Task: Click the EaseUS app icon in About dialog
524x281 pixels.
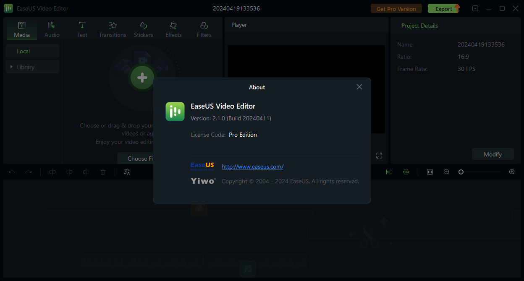Action: tap(175, 112)
